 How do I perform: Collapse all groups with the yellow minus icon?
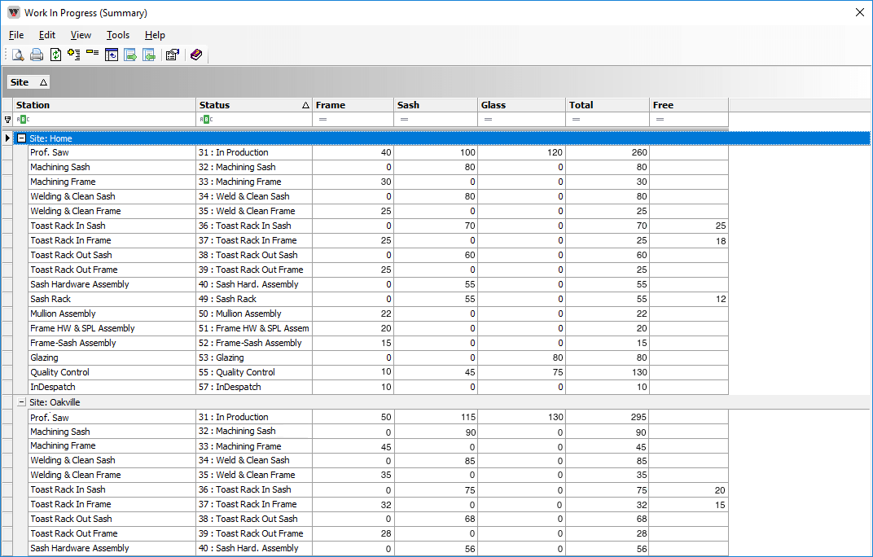(x=92, y=54)
